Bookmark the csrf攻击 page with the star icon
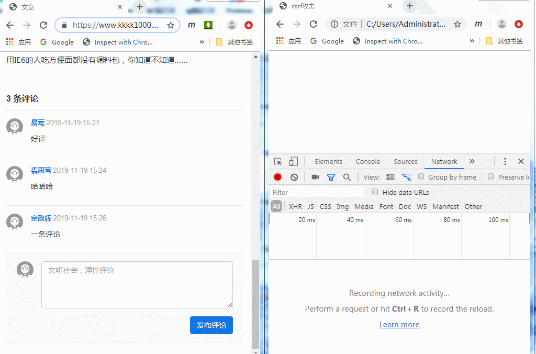The width and height of the screenshot is (536, 354). pos(457,24)
